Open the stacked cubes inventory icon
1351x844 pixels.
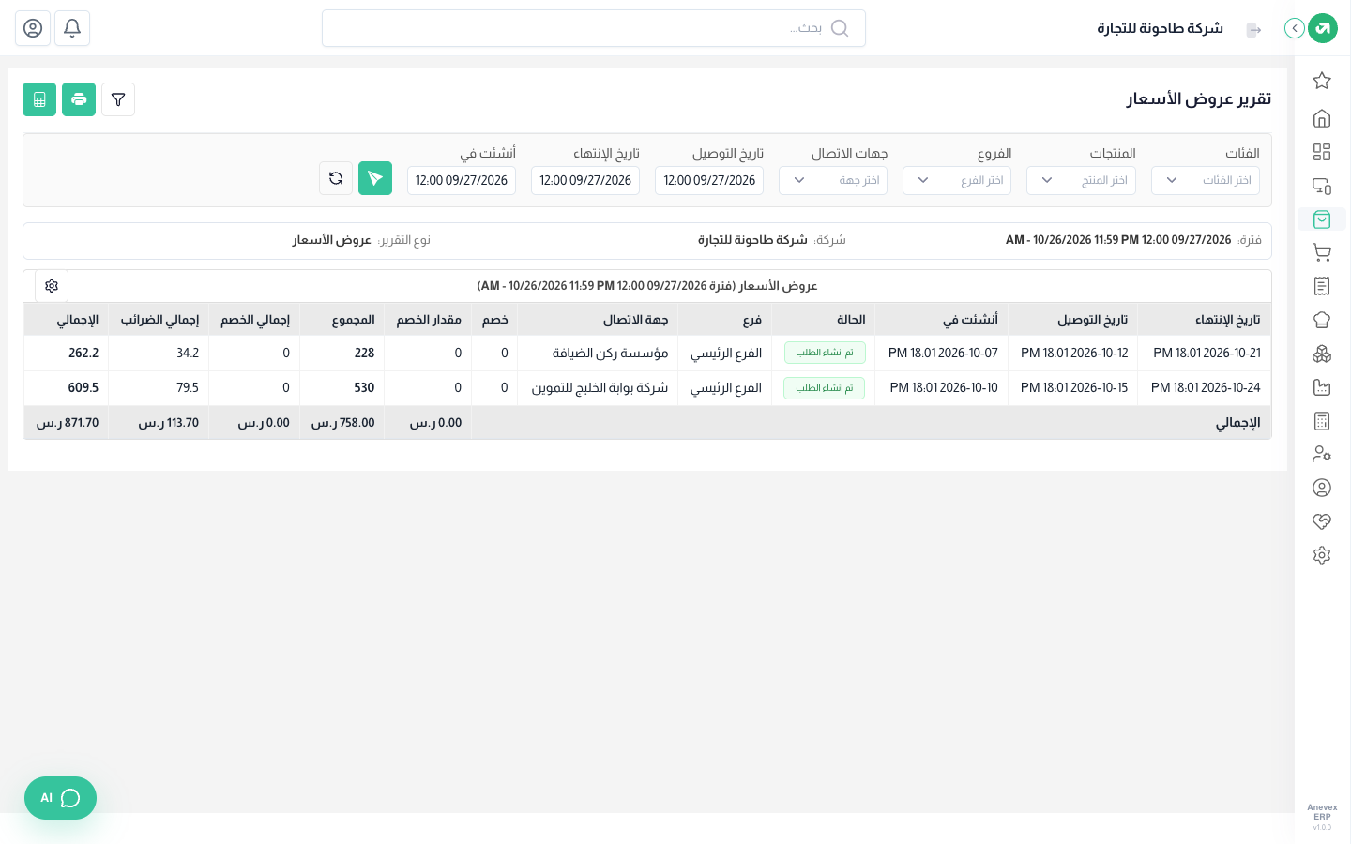tap(1322, 354)
